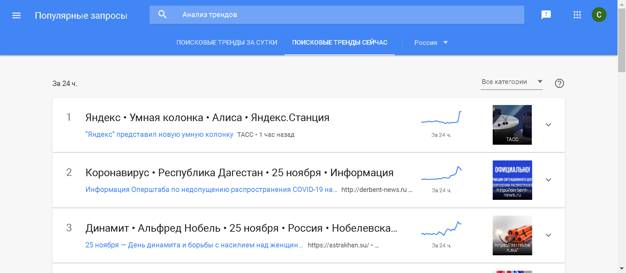Viewport: 626px width, 273px height.
Task: Open the send feedback icon
Action: pyautogui.click(x=546, y=15)
